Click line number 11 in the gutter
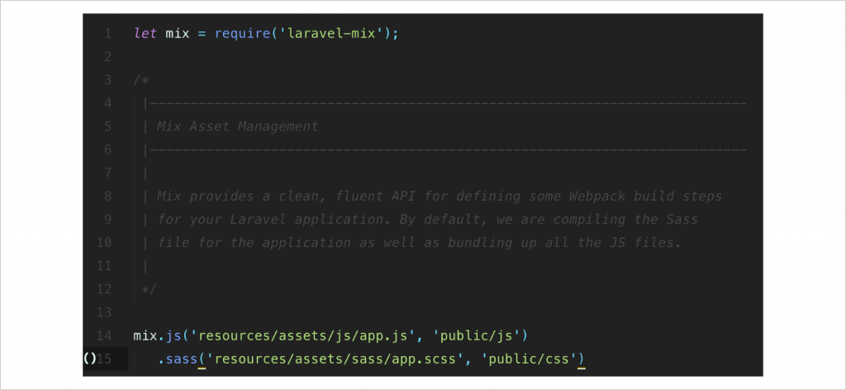This screenshot has height=390, width=846. 104,267
